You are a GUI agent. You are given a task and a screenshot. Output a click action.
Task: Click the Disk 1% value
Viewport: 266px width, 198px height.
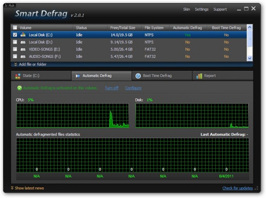coord(150,100)
